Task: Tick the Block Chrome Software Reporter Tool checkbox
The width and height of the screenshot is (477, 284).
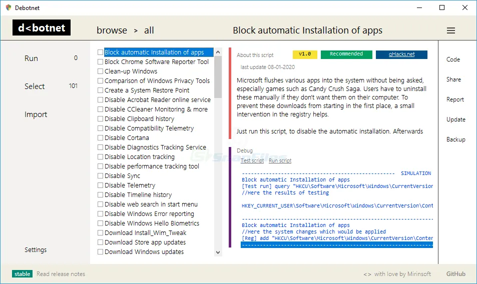Action: 100,61
